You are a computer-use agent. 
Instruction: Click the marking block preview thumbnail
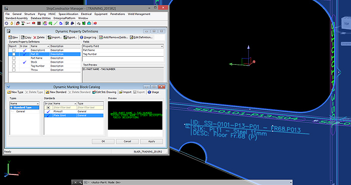point(135,115)
